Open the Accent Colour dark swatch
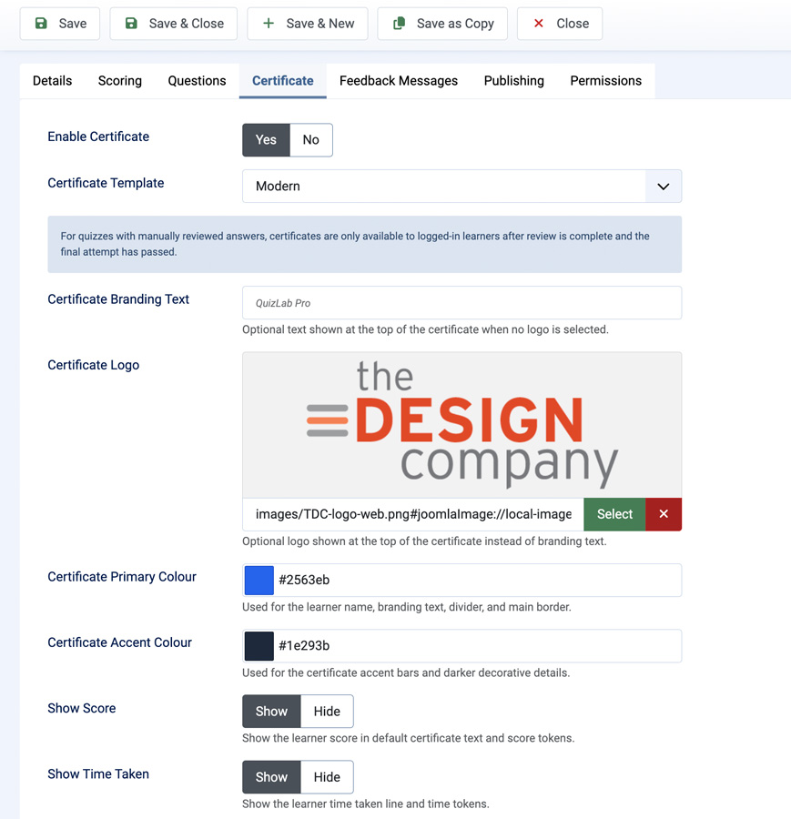 [x=259, y=646]
